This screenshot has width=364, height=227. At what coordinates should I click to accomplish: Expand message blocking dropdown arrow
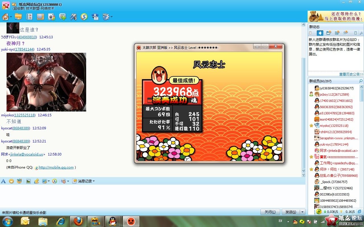click(x=68, y=181)
